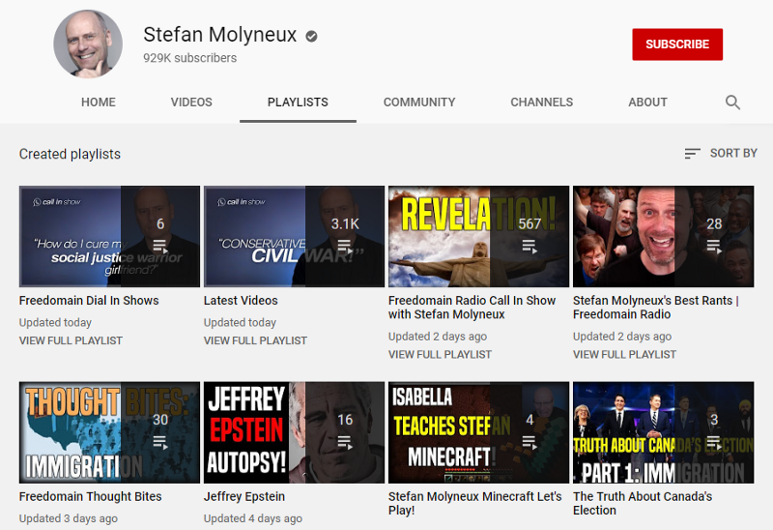Screen dimensions: 773x530
Task: Open Stefan Molyneux Minecraft Let's Play title
Action: [x=474, y=503]
